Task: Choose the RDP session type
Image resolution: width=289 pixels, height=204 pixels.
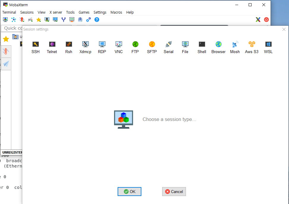Action: tap(102, 47)
